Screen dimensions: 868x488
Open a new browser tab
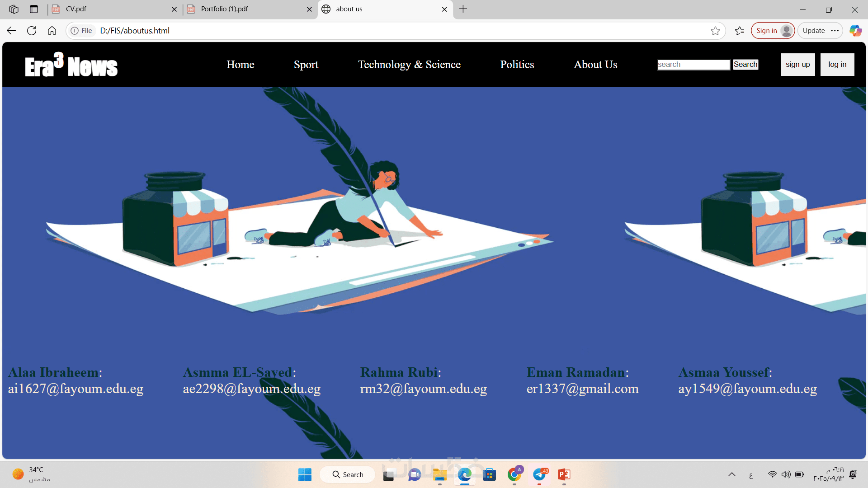pyautogui.click(x=463, y=9)
